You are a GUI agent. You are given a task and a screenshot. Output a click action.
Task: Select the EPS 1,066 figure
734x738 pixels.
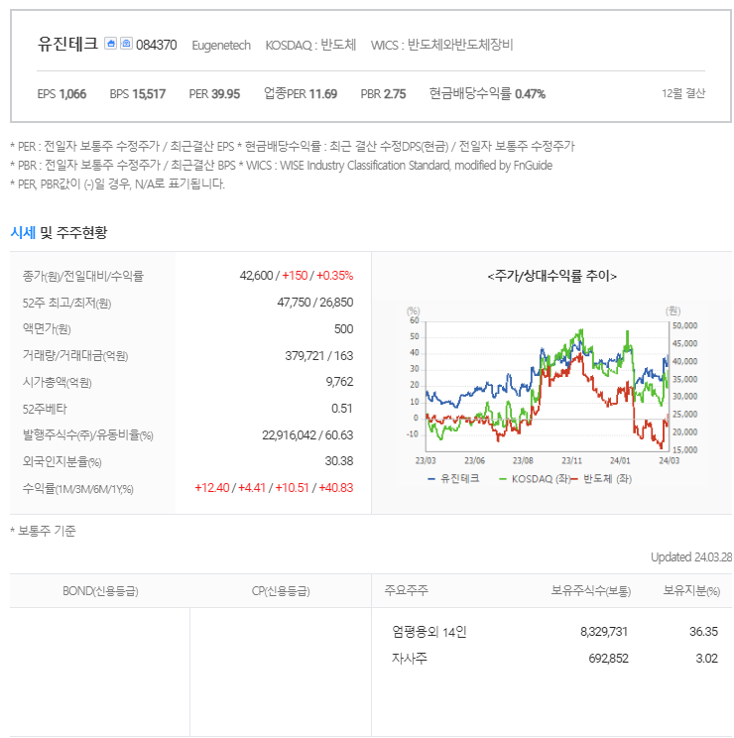pyautogui.click(x=61, y=94)
